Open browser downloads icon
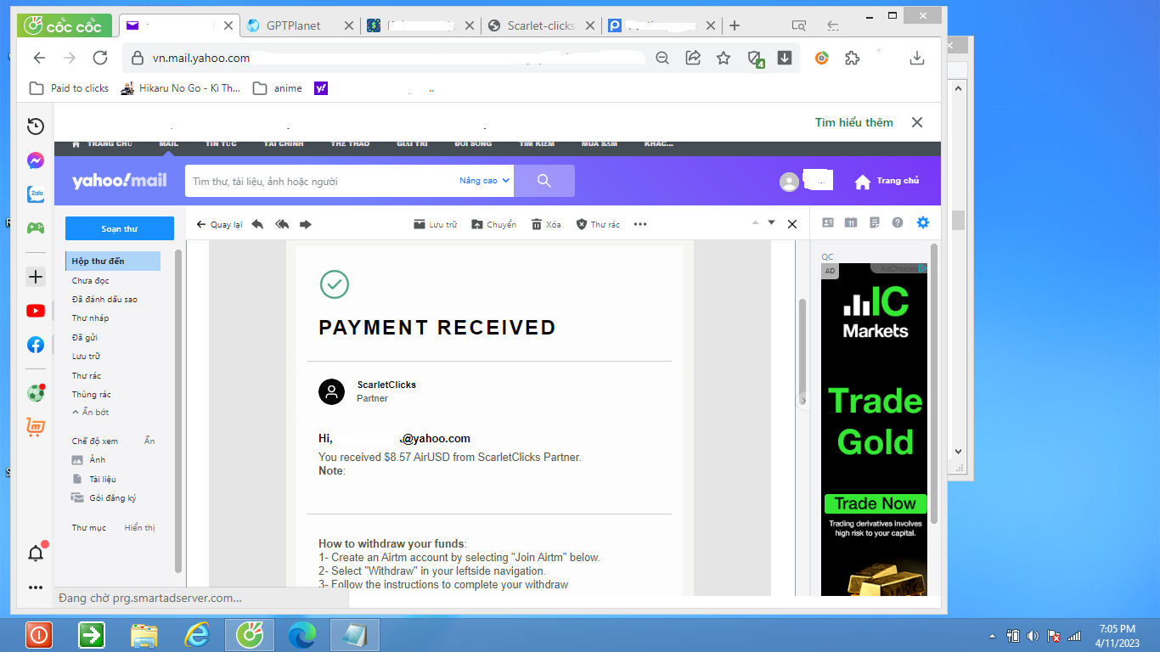The height and width of the screenshot is (652, 1160). point(917,58)
